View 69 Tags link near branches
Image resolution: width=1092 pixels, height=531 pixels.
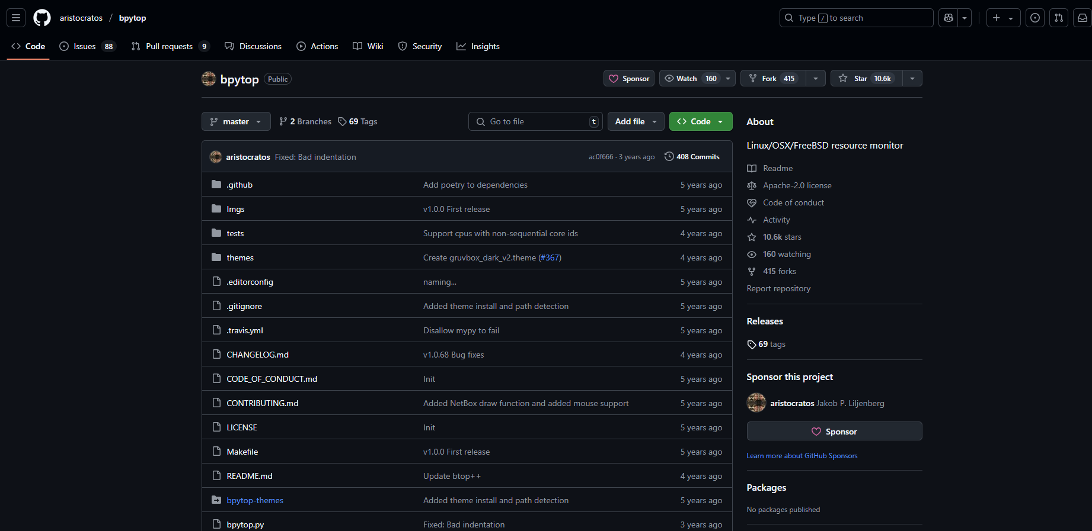pyautogui.click(x=357, y=121)
